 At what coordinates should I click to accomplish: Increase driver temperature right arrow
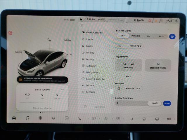[99, 119]
